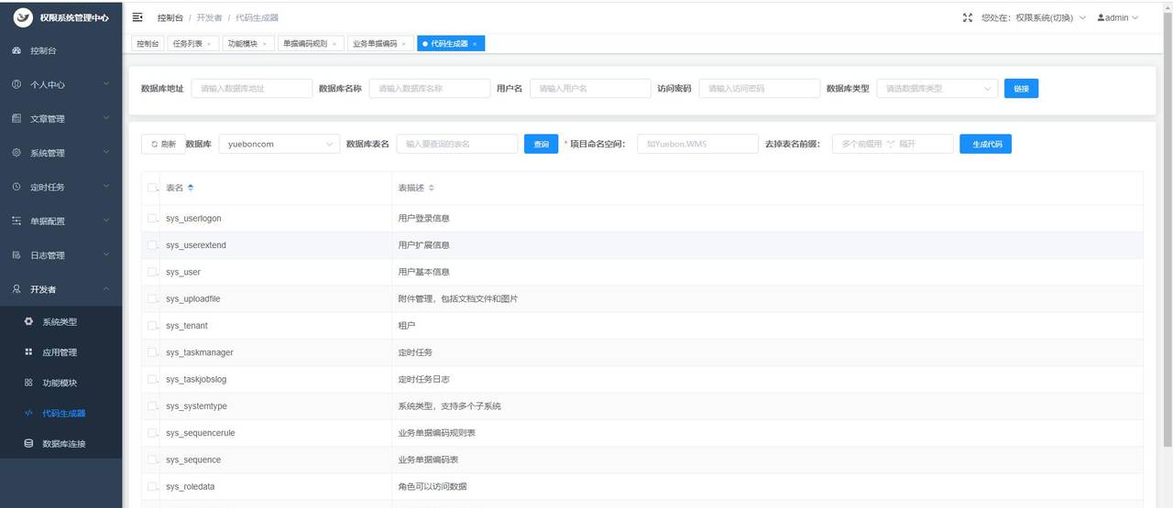Click the sidebar collapse hamburger icon

coord(137,17)
